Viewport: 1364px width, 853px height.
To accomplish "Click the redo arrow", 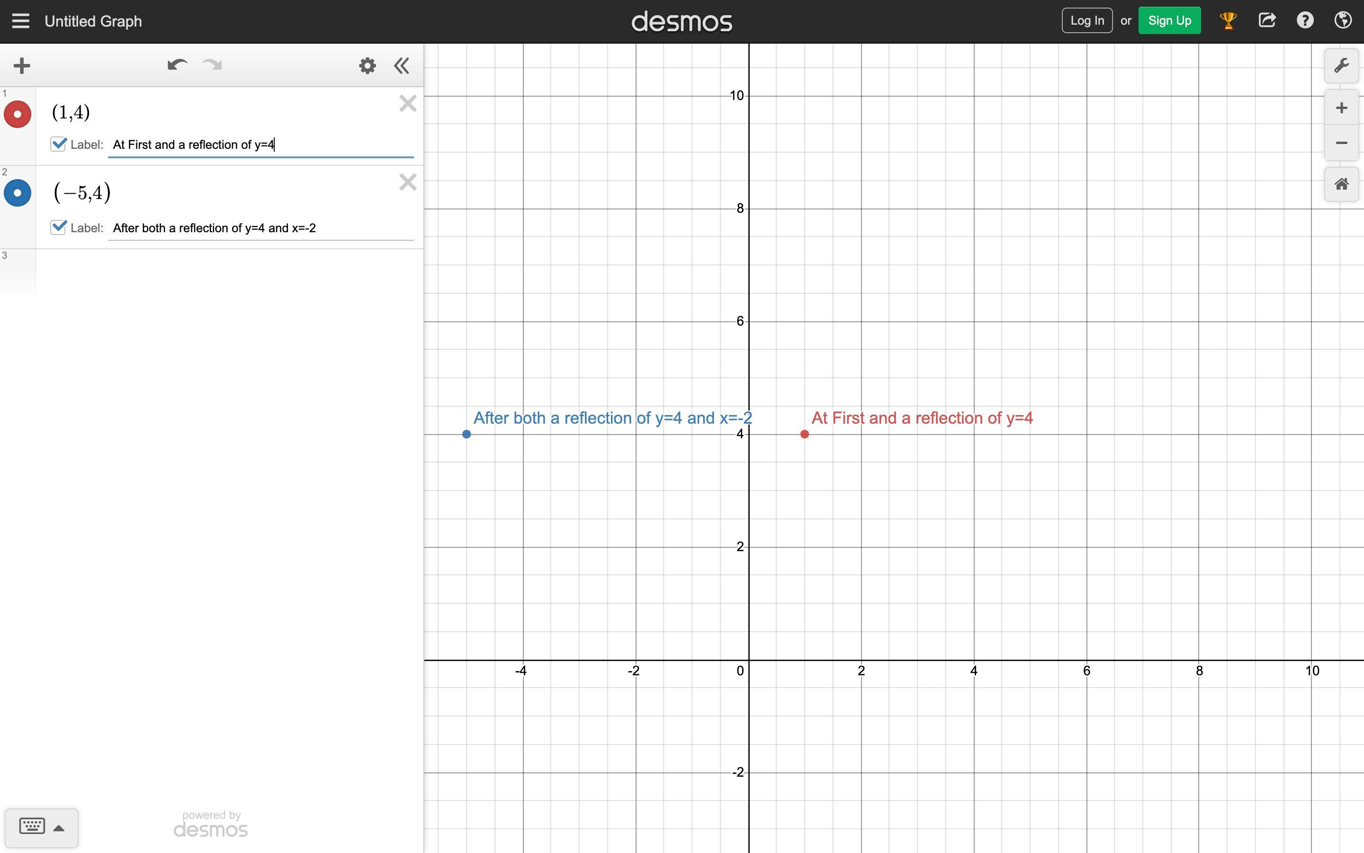I will point(213,65).
